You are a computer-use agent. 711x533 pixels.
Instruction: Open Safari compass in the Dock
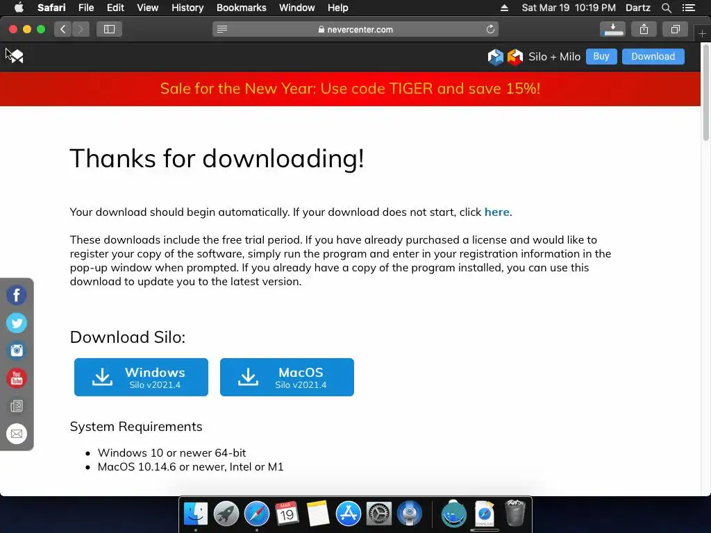click(x=257, y=514)
